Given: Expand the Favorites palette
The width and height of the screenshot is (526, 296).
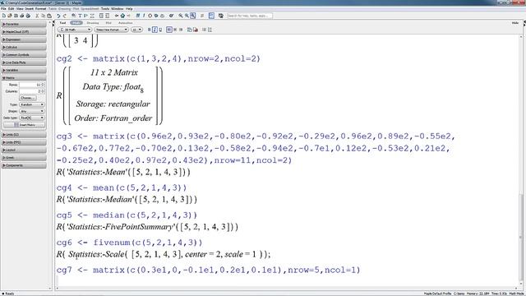Looking at the screenshot, I should pos(24,24).
